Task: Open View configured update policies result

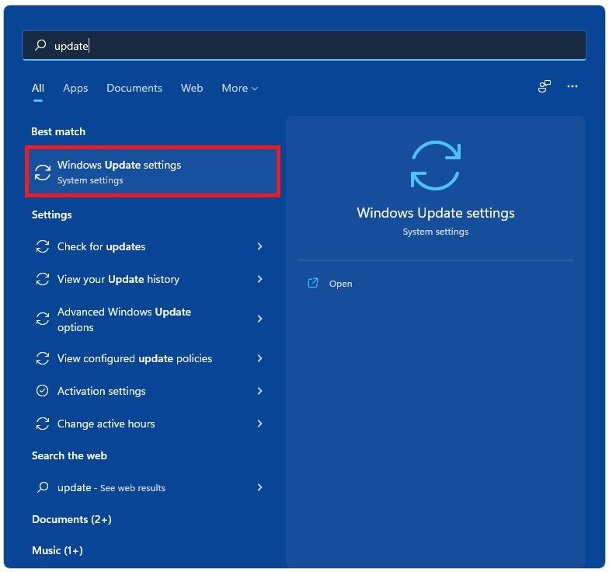Action: pyautogui.click(x=134, y=358)
